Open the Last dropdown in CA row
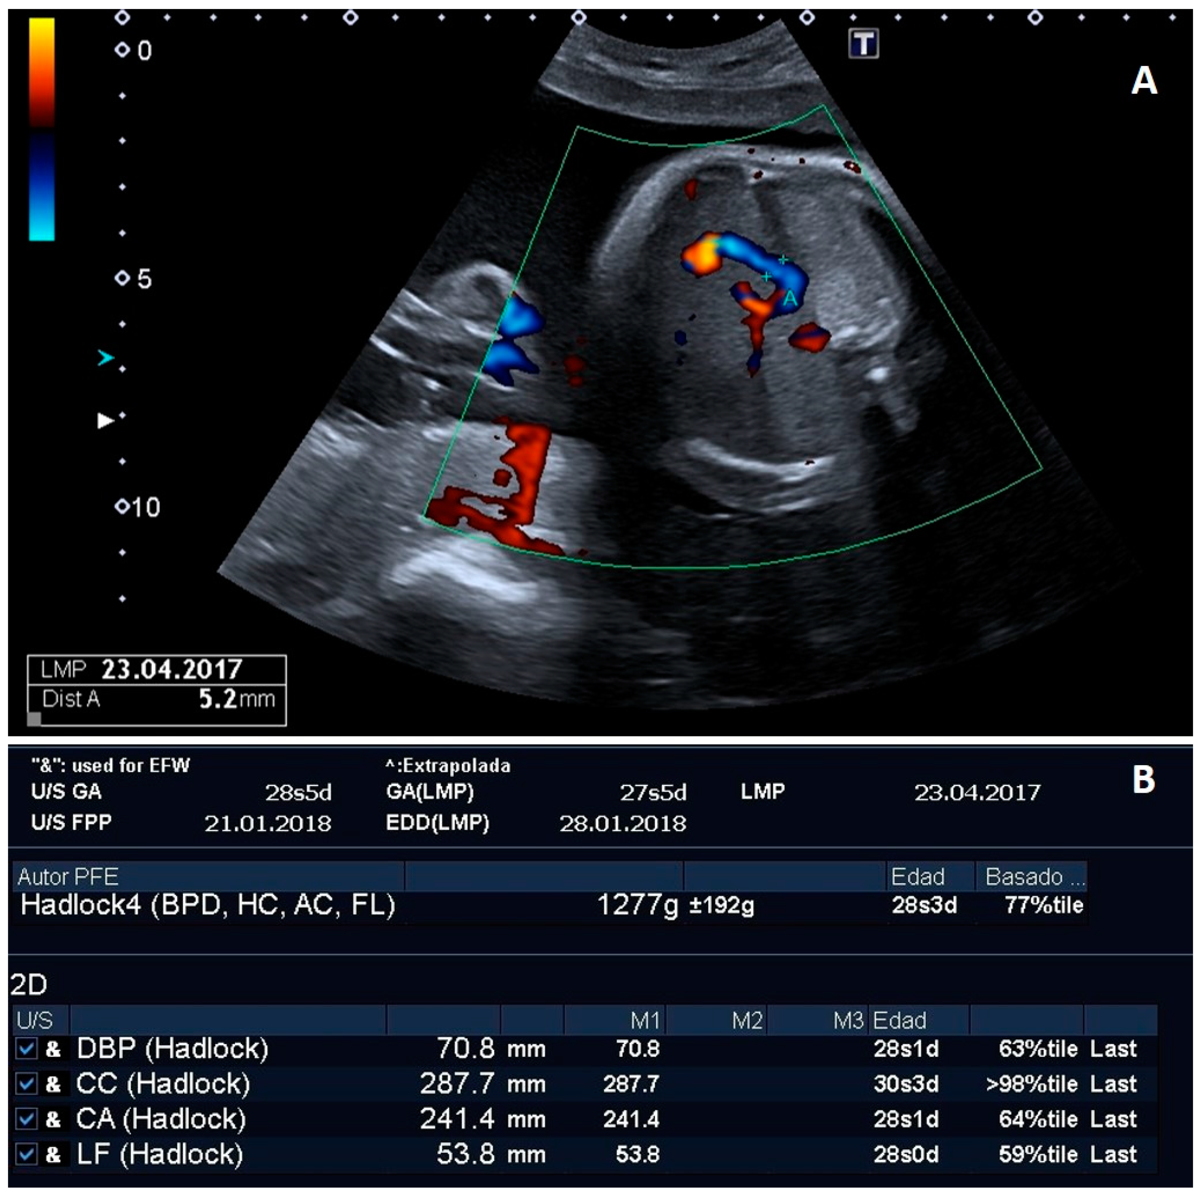The height and width of the screenshot is (1195, 1202). [x=1113, y=1119]
